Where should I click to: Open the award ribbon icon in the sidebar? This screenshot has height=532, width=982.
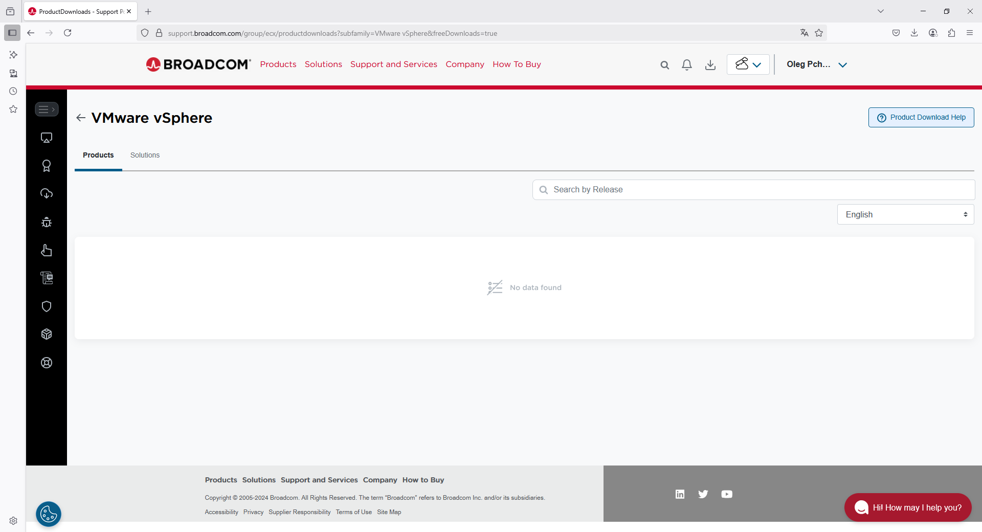point(47,166)
